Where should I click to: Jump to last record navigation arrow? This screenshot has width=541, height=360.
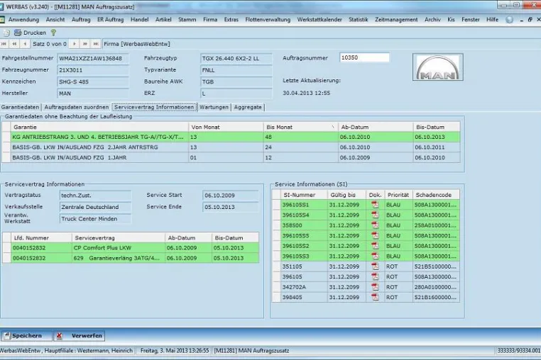point(96,44)
